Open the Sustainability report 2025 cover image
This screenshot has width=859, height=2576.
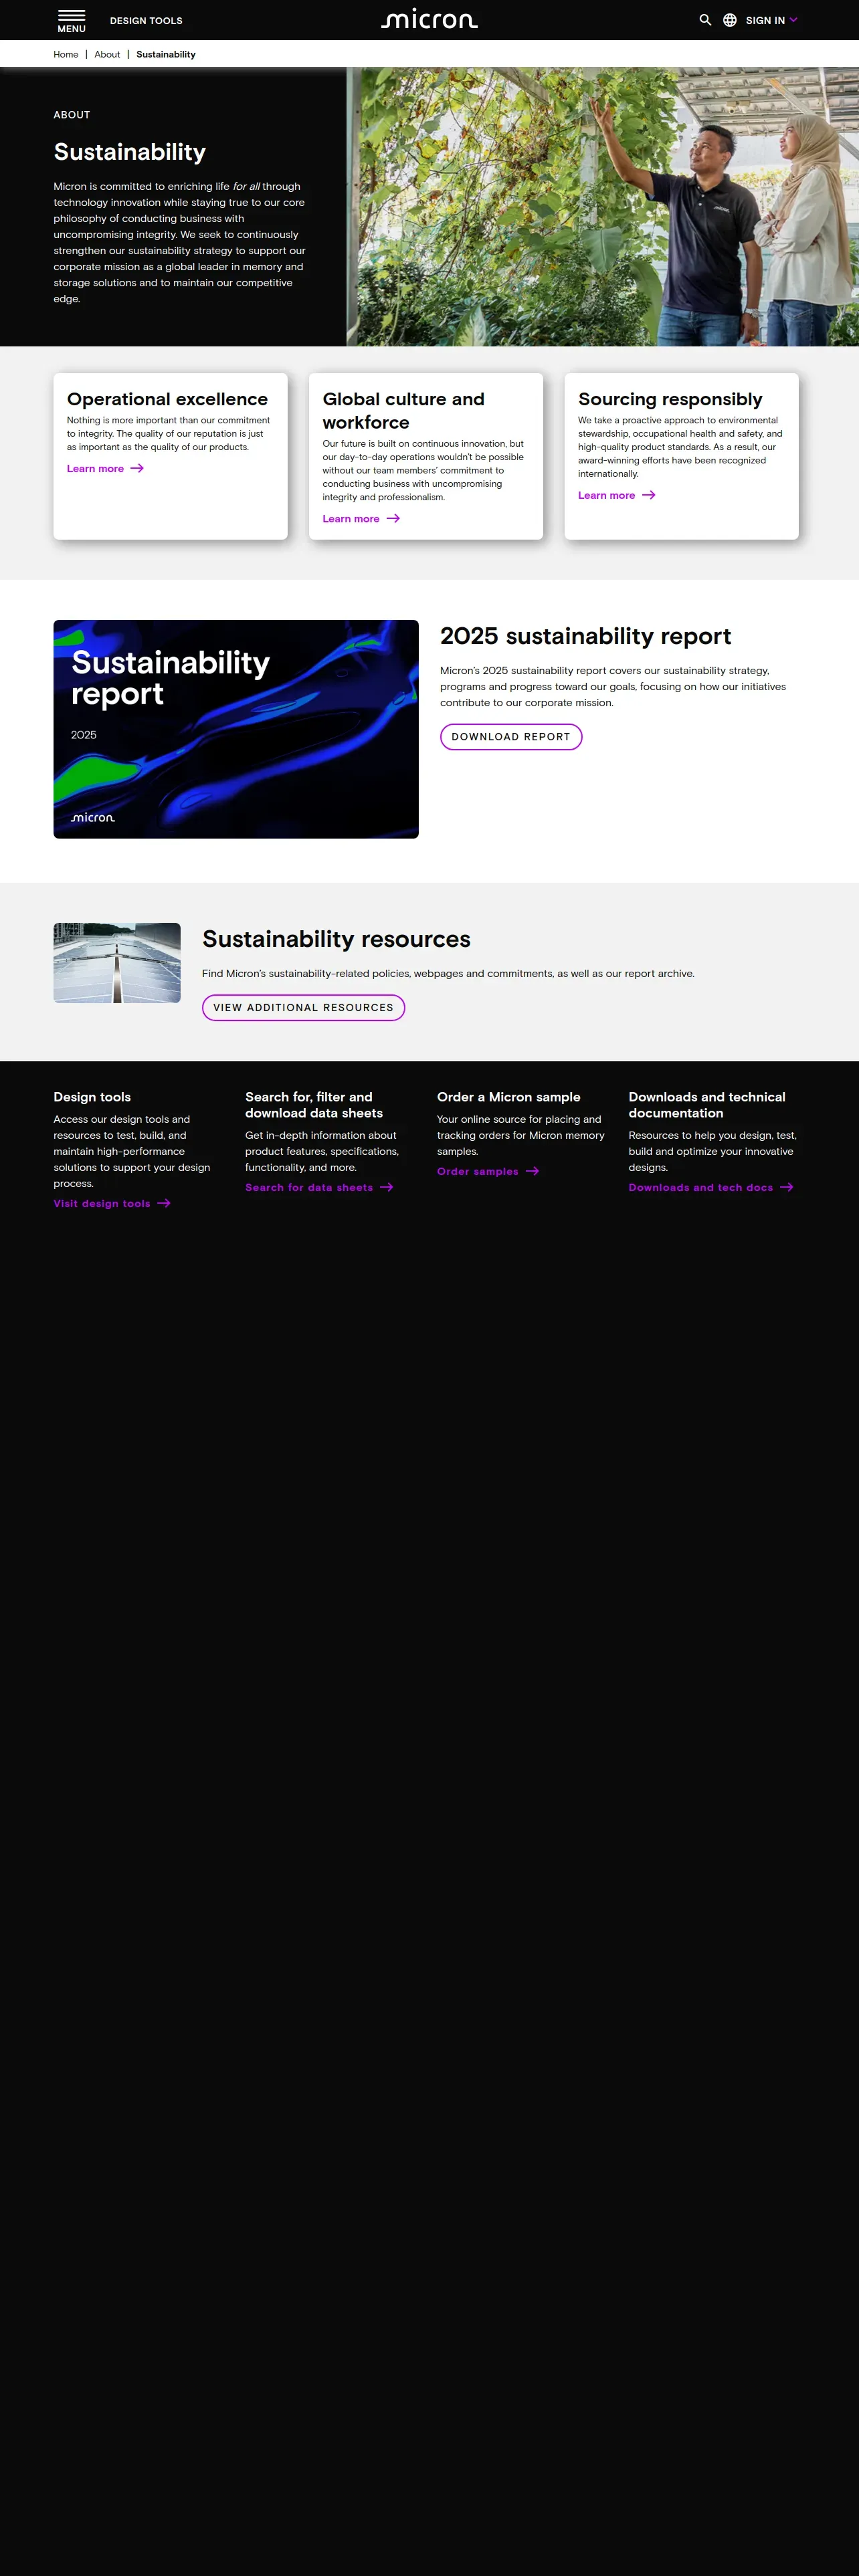pos(236,729)
